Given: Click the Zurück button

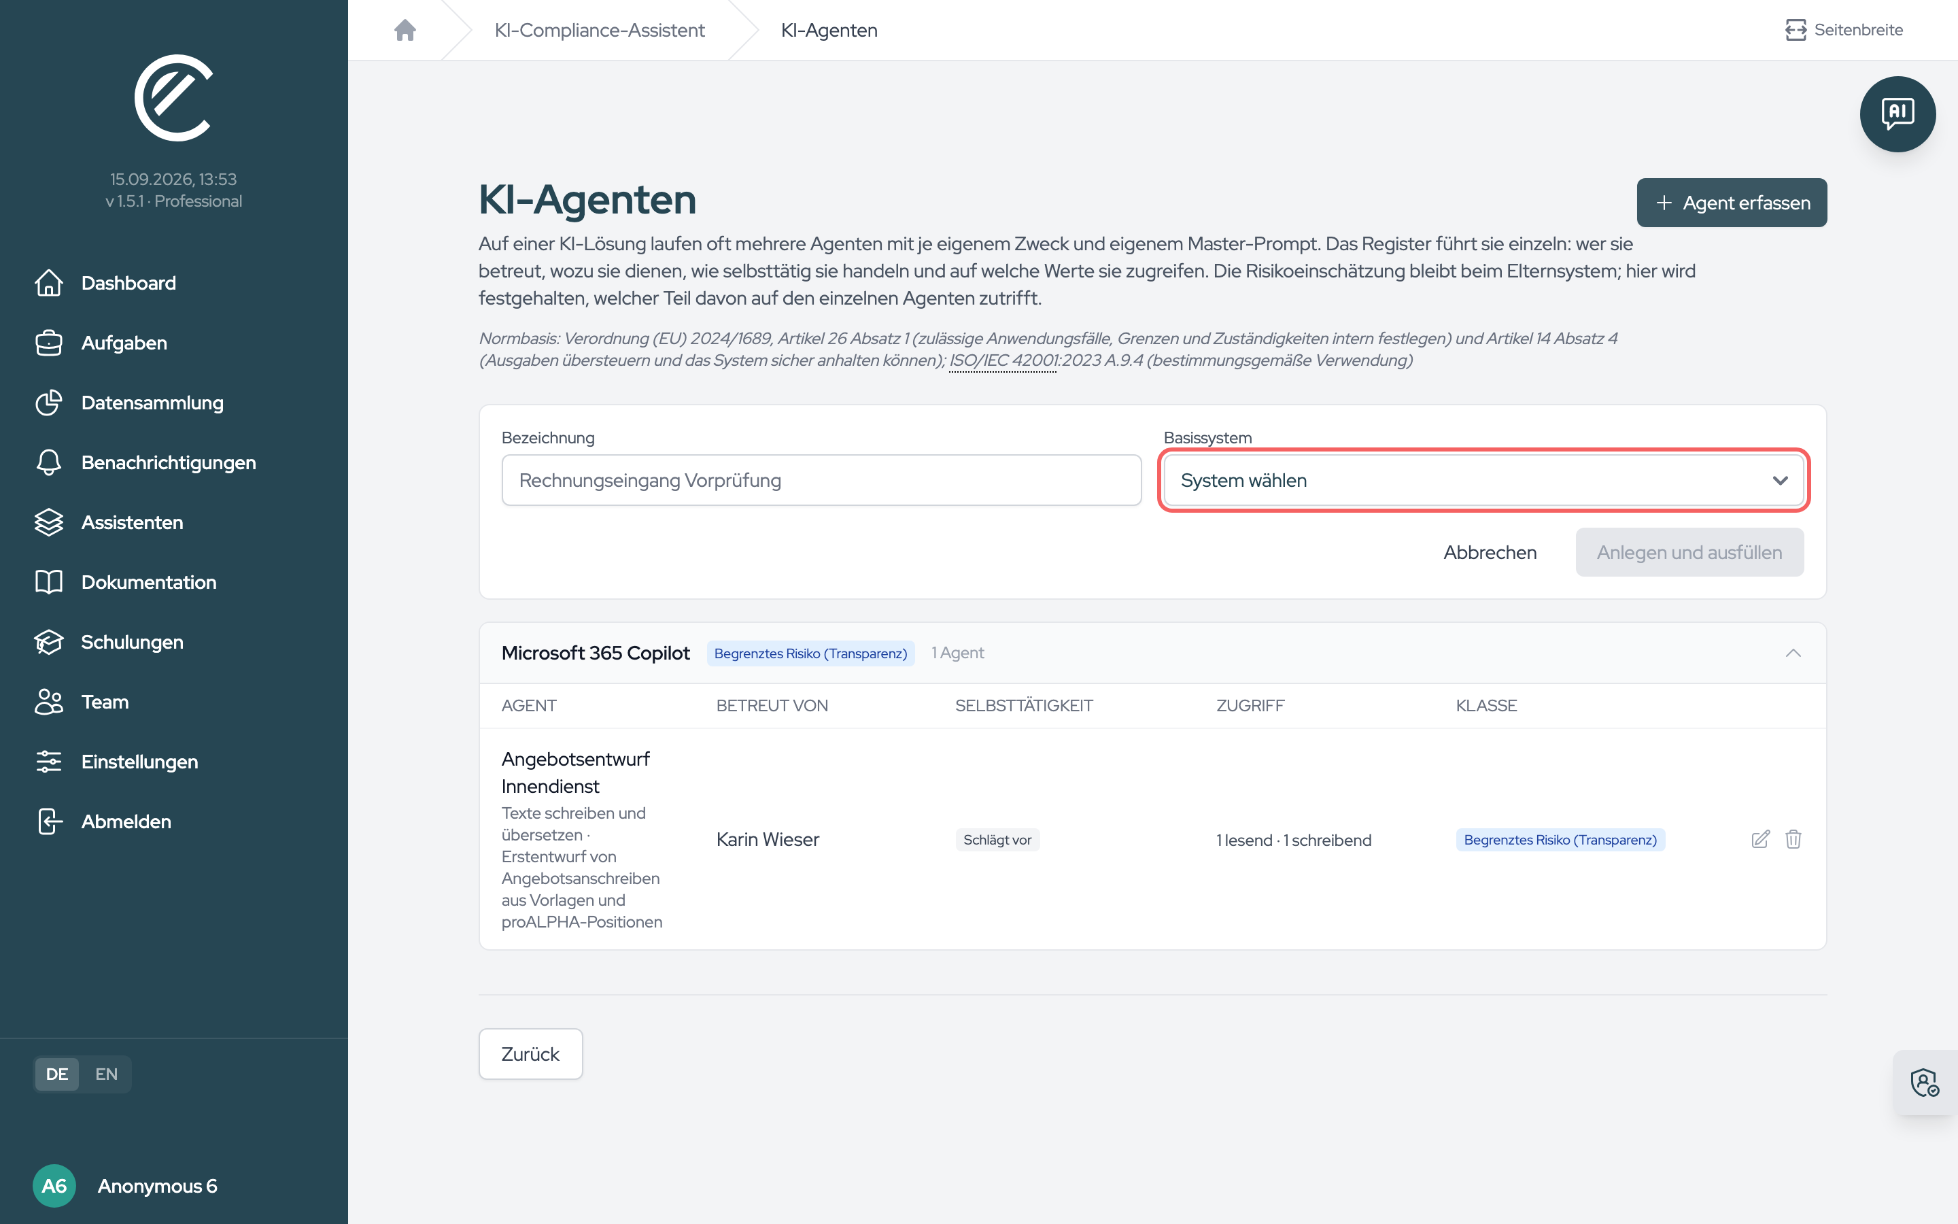Looking at the screenshot, I should (x=530, y=1054).
